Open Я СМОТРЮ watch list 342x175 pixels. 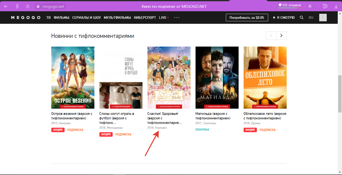coord(284,18)
